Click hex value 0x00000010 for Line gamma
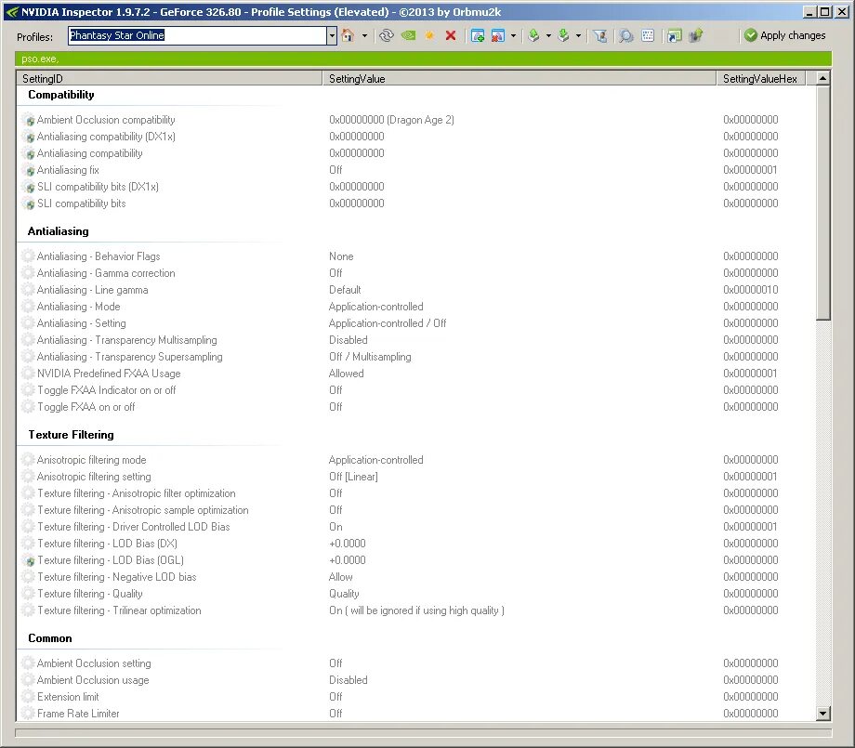855x748 pixels. point(750,290)
